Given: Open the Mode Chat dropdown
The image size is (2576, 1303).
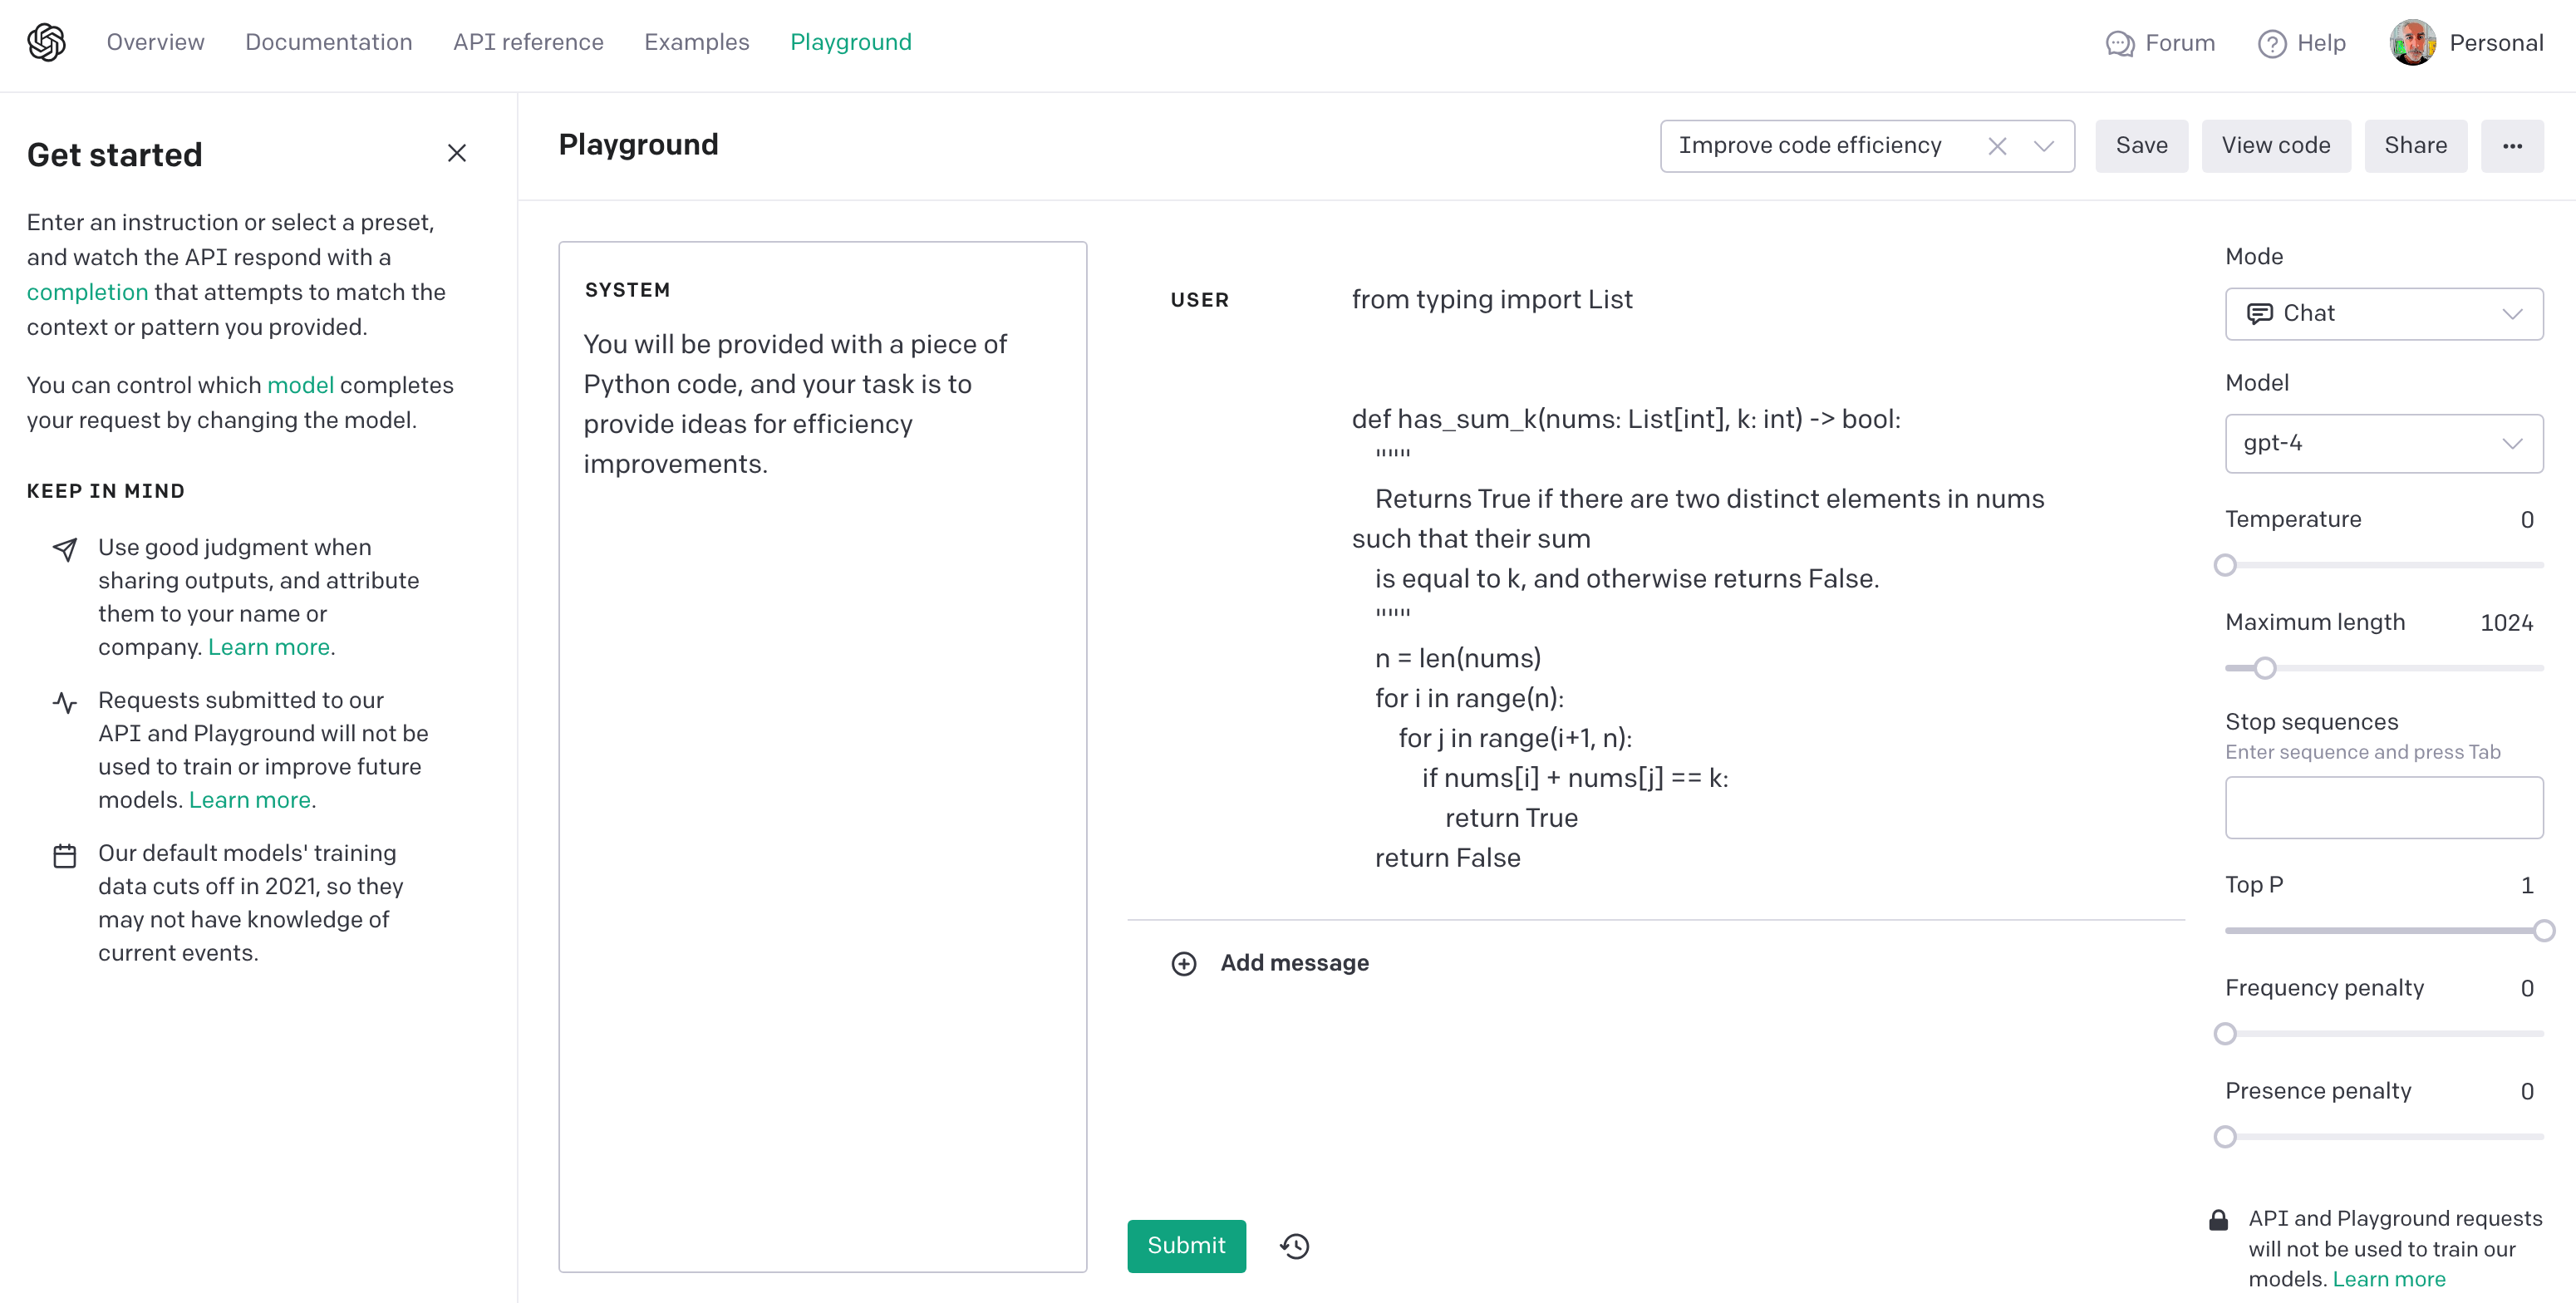Looking at the screenshot, I should pos(2384,314).
